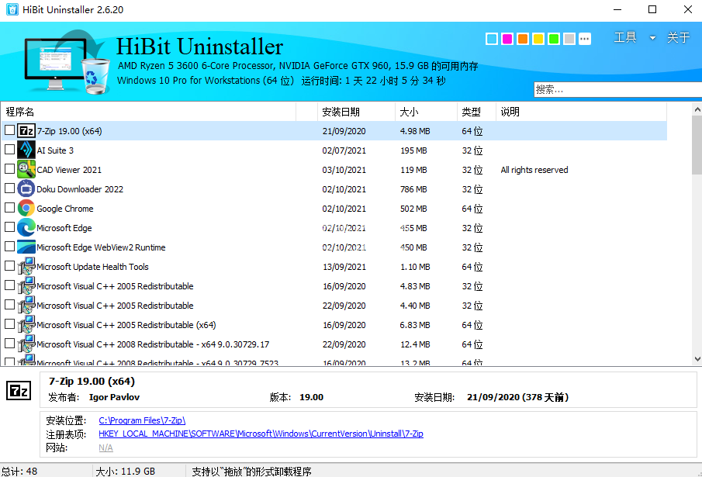Check Visual C++ 2005 Redistributable 4.40 MB checkbox
The image size is (702, 477).
tap(9, 305)
